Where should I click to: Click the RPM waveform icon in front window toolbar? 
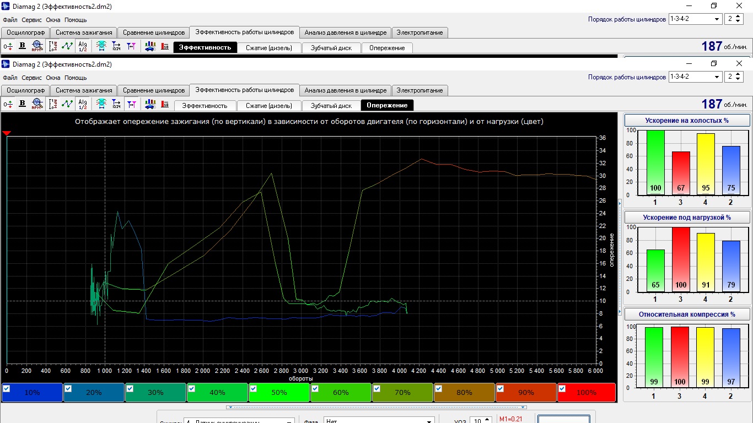pos(37,105)
